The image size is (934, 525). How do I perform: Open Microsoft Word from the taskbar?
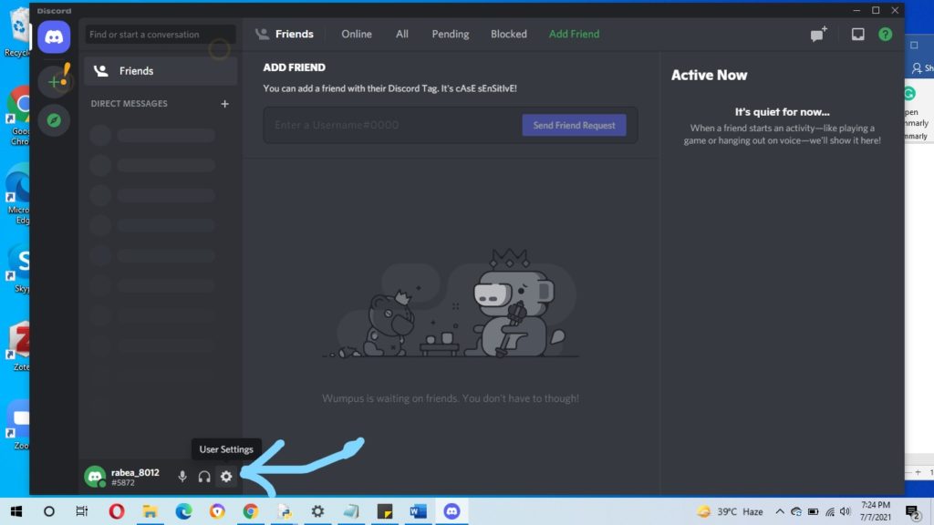tap(418, 511)
